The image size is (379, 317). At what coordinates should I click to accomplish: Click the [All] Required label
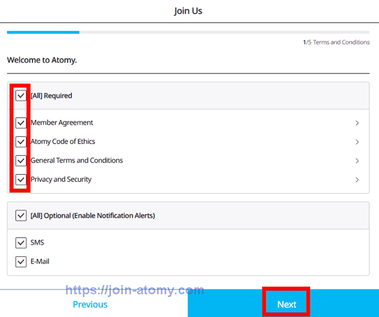[51, 96]
